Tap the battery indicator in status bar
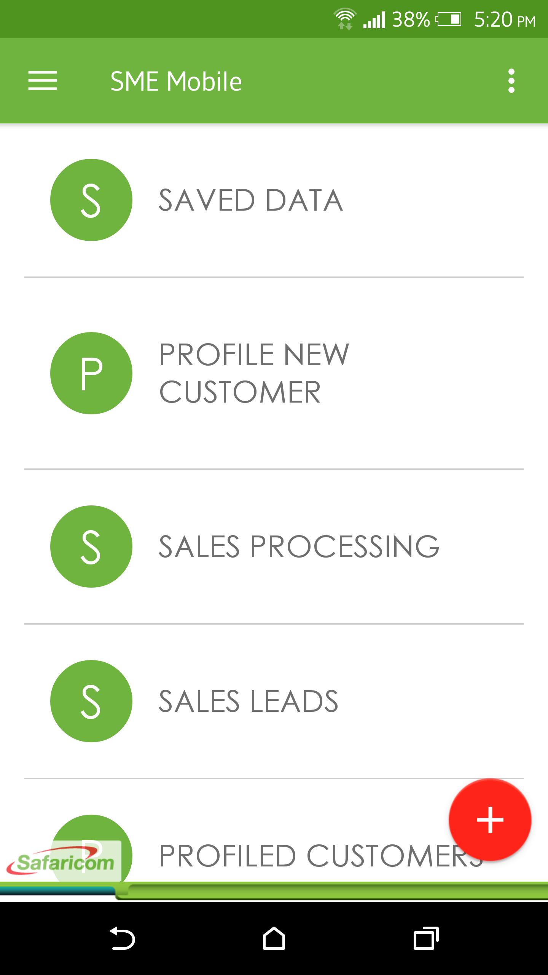548x975 pixels. click(449, 19)
